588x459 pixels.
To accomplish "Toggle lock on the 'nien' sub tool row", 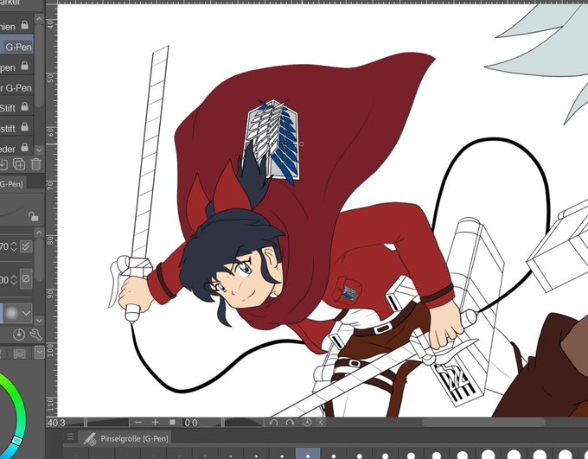I will (x=24, y=25).
